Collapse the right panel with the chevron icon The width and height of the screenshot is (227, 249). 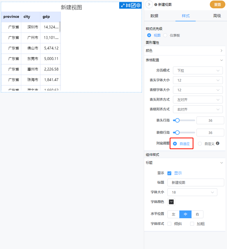pos(149,4)
